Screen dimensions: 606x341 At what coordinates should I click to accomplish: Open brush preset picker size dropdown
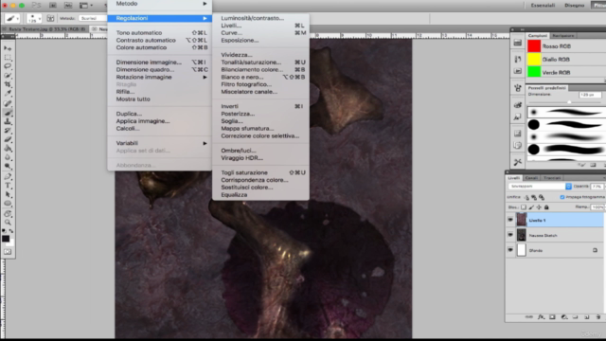tap(34, 18)
